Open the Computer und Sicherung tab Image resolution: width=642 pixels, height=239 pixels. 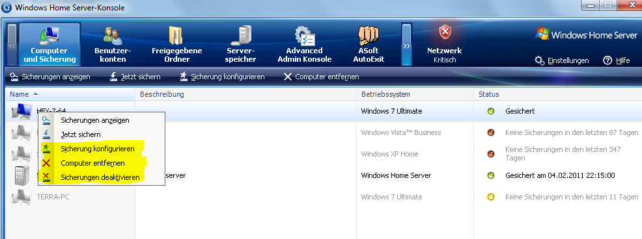pyautogui.click(x=49, y=44)
